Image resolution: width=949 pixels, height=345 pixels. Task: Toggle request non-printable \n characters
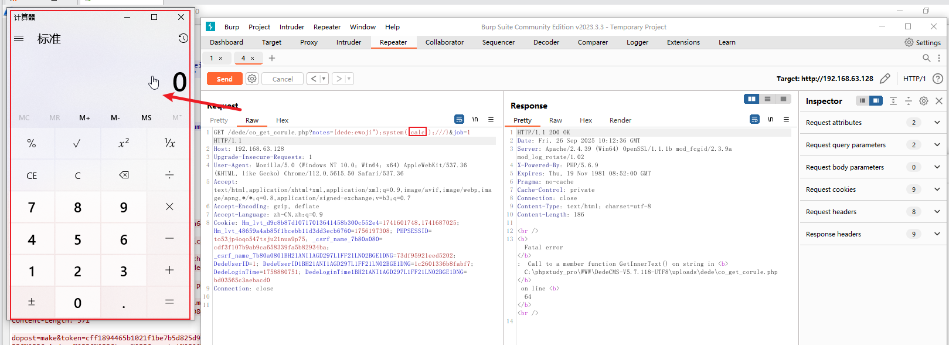pos(475,119)
